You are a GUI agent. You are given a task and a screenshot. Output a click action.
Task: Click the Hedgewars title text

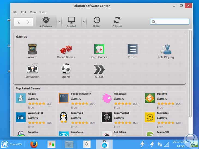(x=120, y=94)
